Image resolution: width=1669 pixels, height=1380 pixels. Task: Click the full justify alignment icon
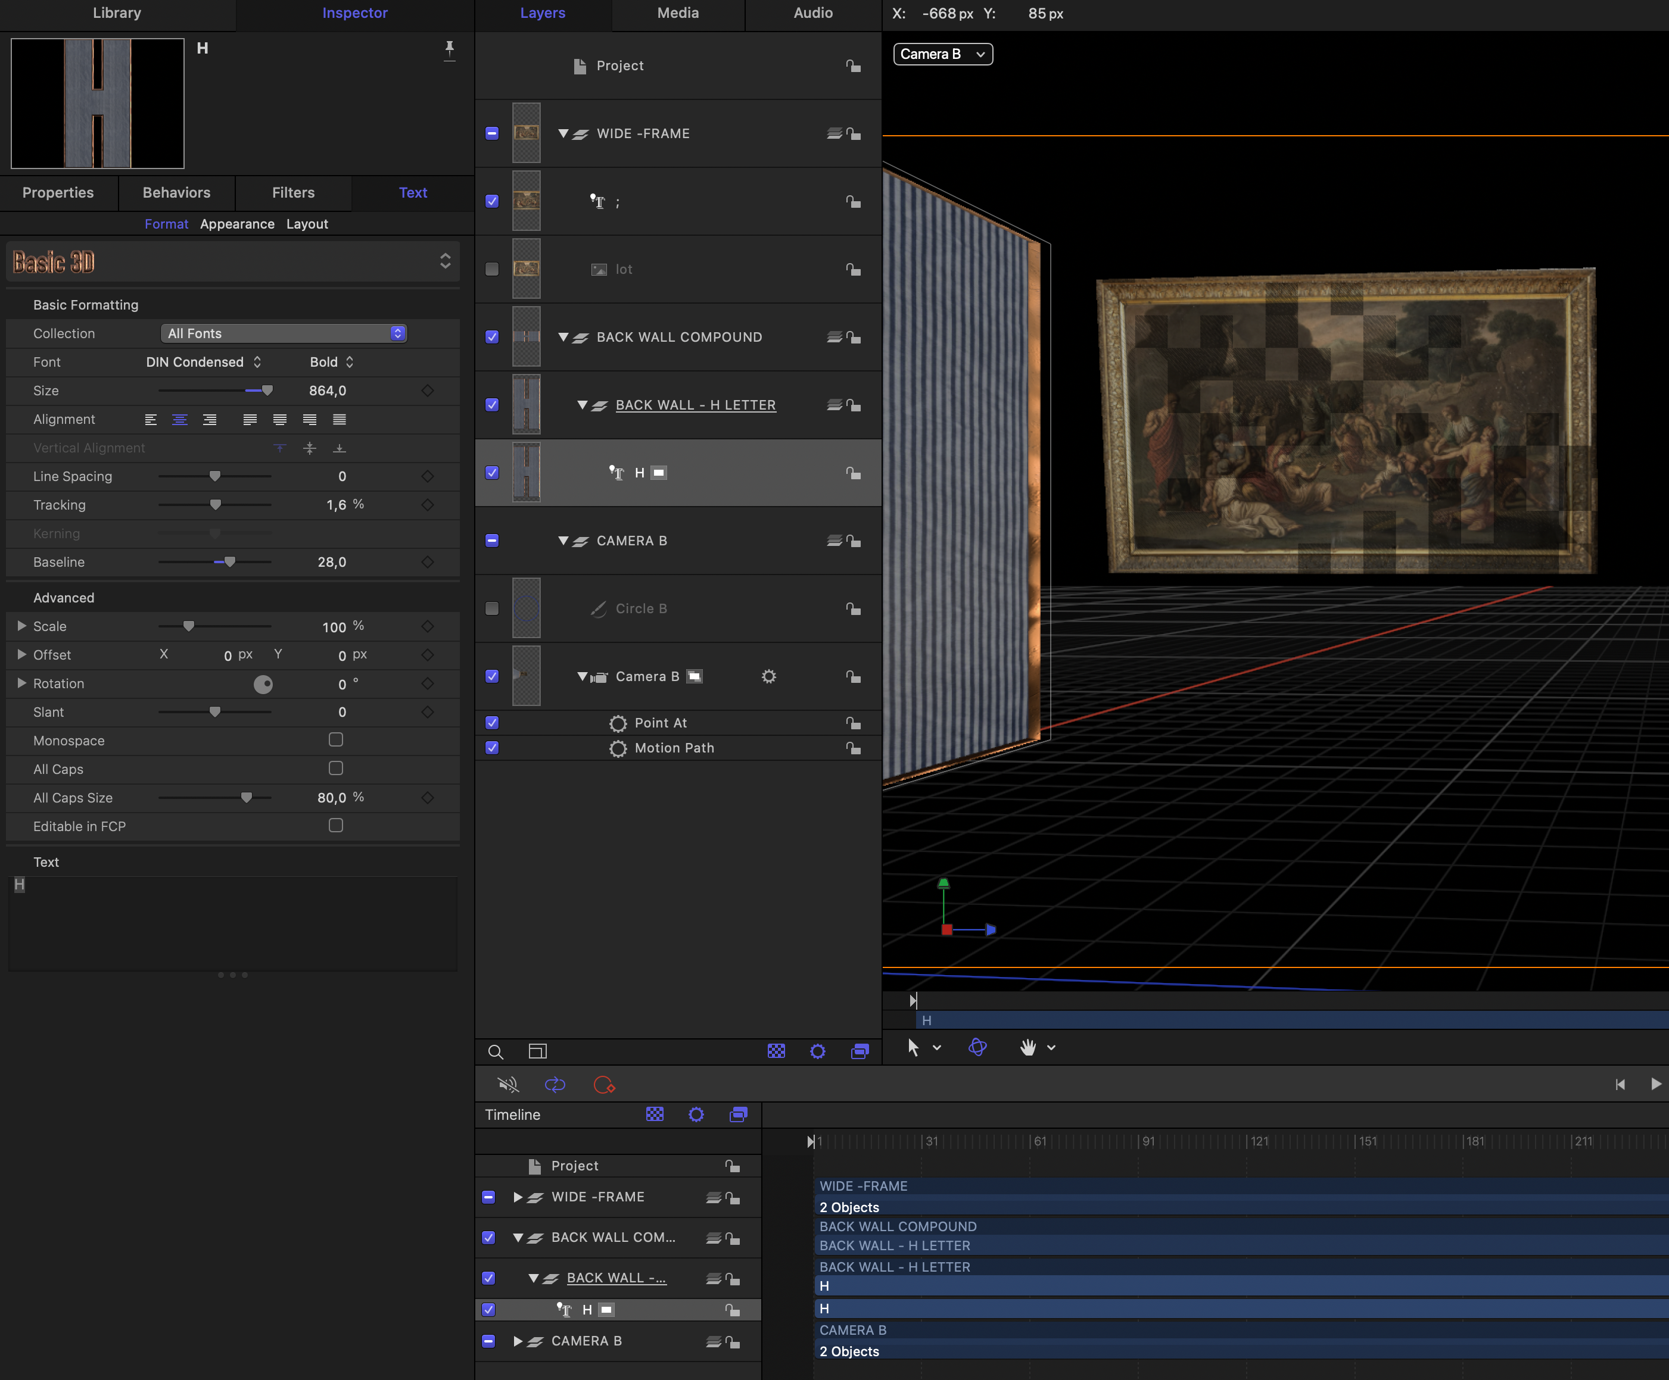point(340,420)
